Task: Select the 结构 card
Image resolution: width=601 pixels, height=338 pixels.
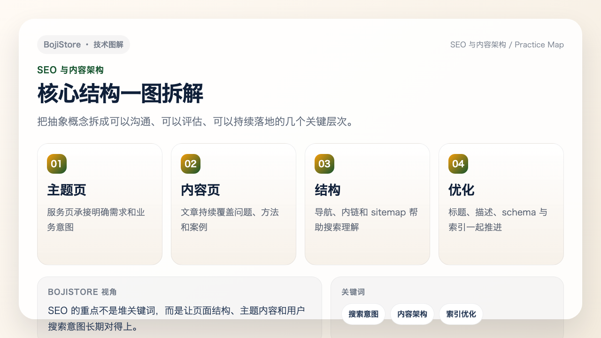Action: click(x=367, y=204)
